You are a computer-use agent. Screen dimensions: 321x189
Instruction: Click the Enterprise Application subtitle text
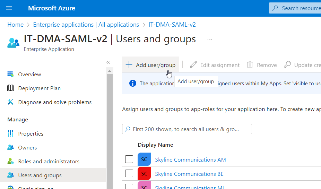[49, 49]
